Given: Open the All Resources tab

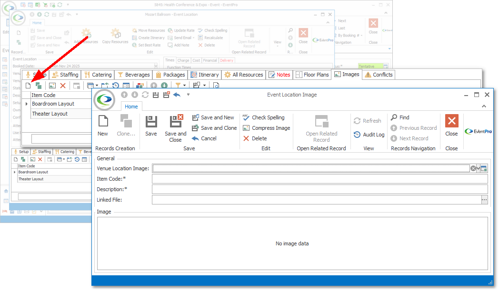Looking at the screenshot, I should click(244, 75).
